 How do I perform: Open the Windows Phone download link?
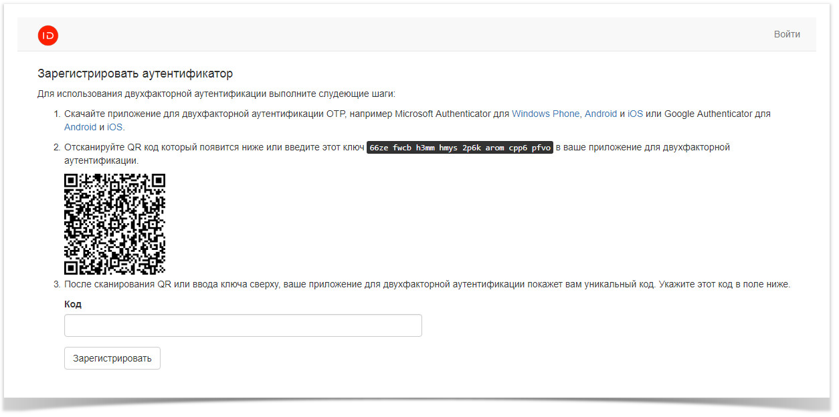pos(545,114)
